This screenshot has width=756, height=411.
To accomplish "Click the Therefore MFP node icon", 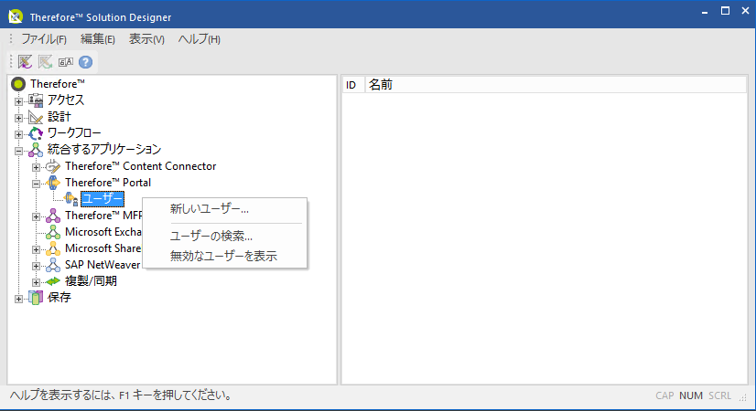I will pyautogui.click(x=53, y=216).
